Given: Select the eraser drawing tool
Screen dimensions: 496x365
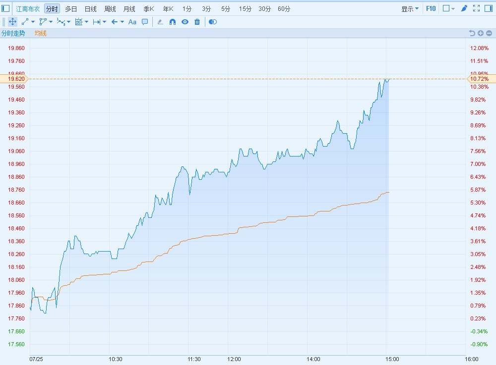Looking at the screenshot, I should coord(160,22).
